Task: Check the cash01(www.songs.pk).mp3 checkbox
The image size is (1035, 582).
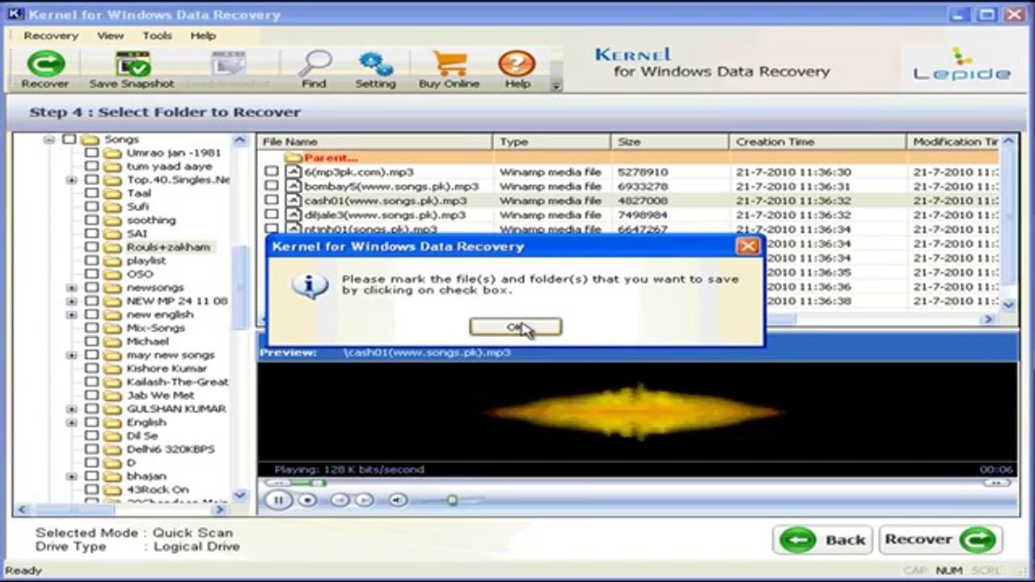Action: click(272, 200)
